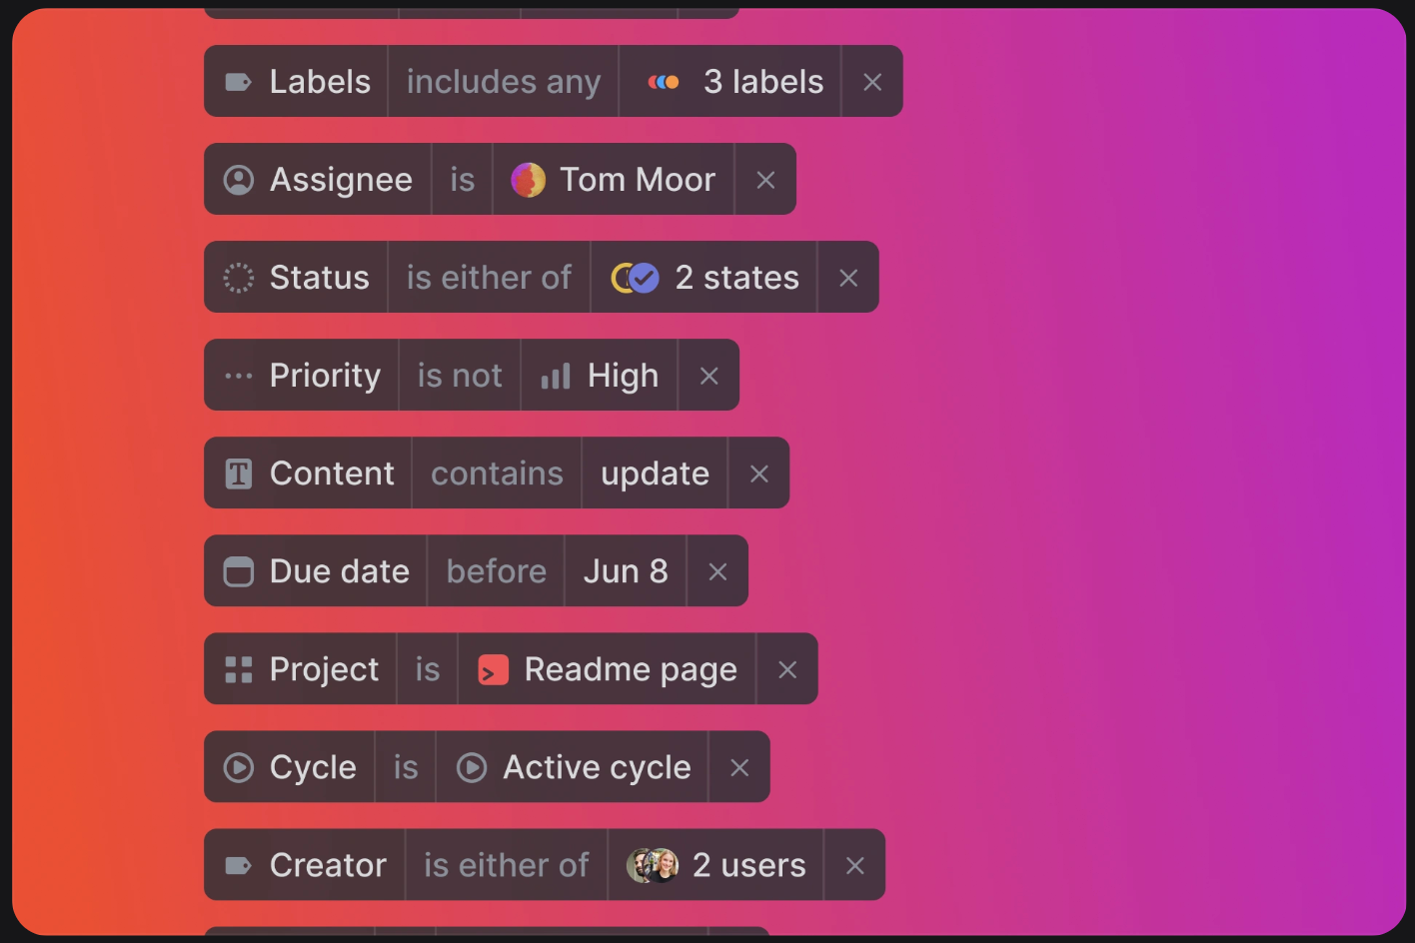Click the Project grid icon
This screenshot has width=1415, height=943.
coord(238,669)
